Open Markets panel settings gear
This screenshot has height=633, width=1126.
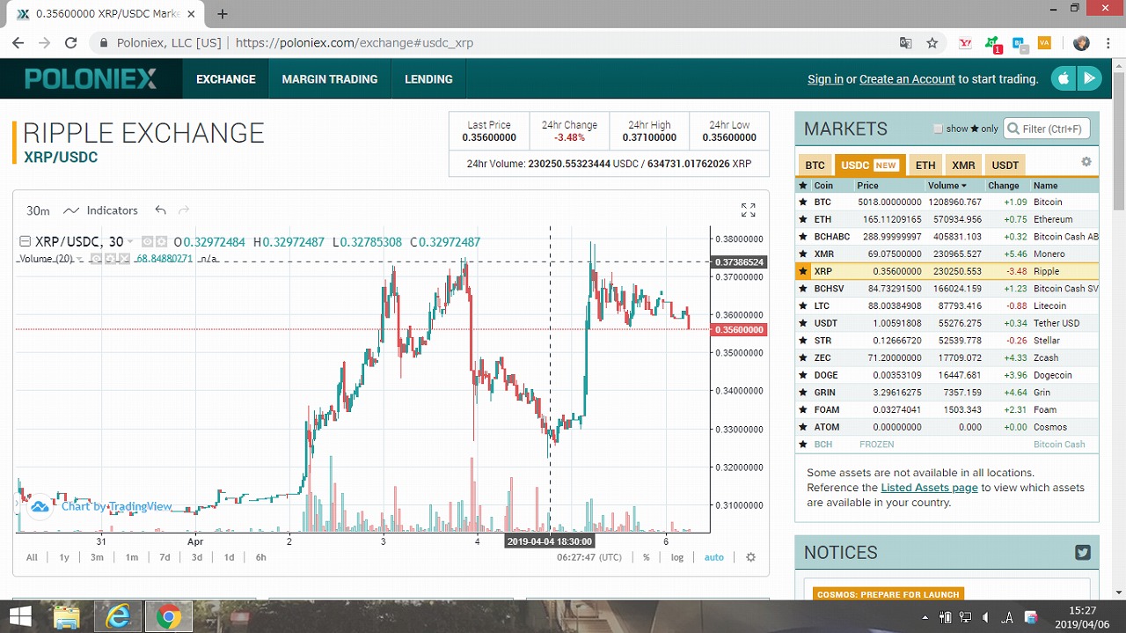(1086, 162)
